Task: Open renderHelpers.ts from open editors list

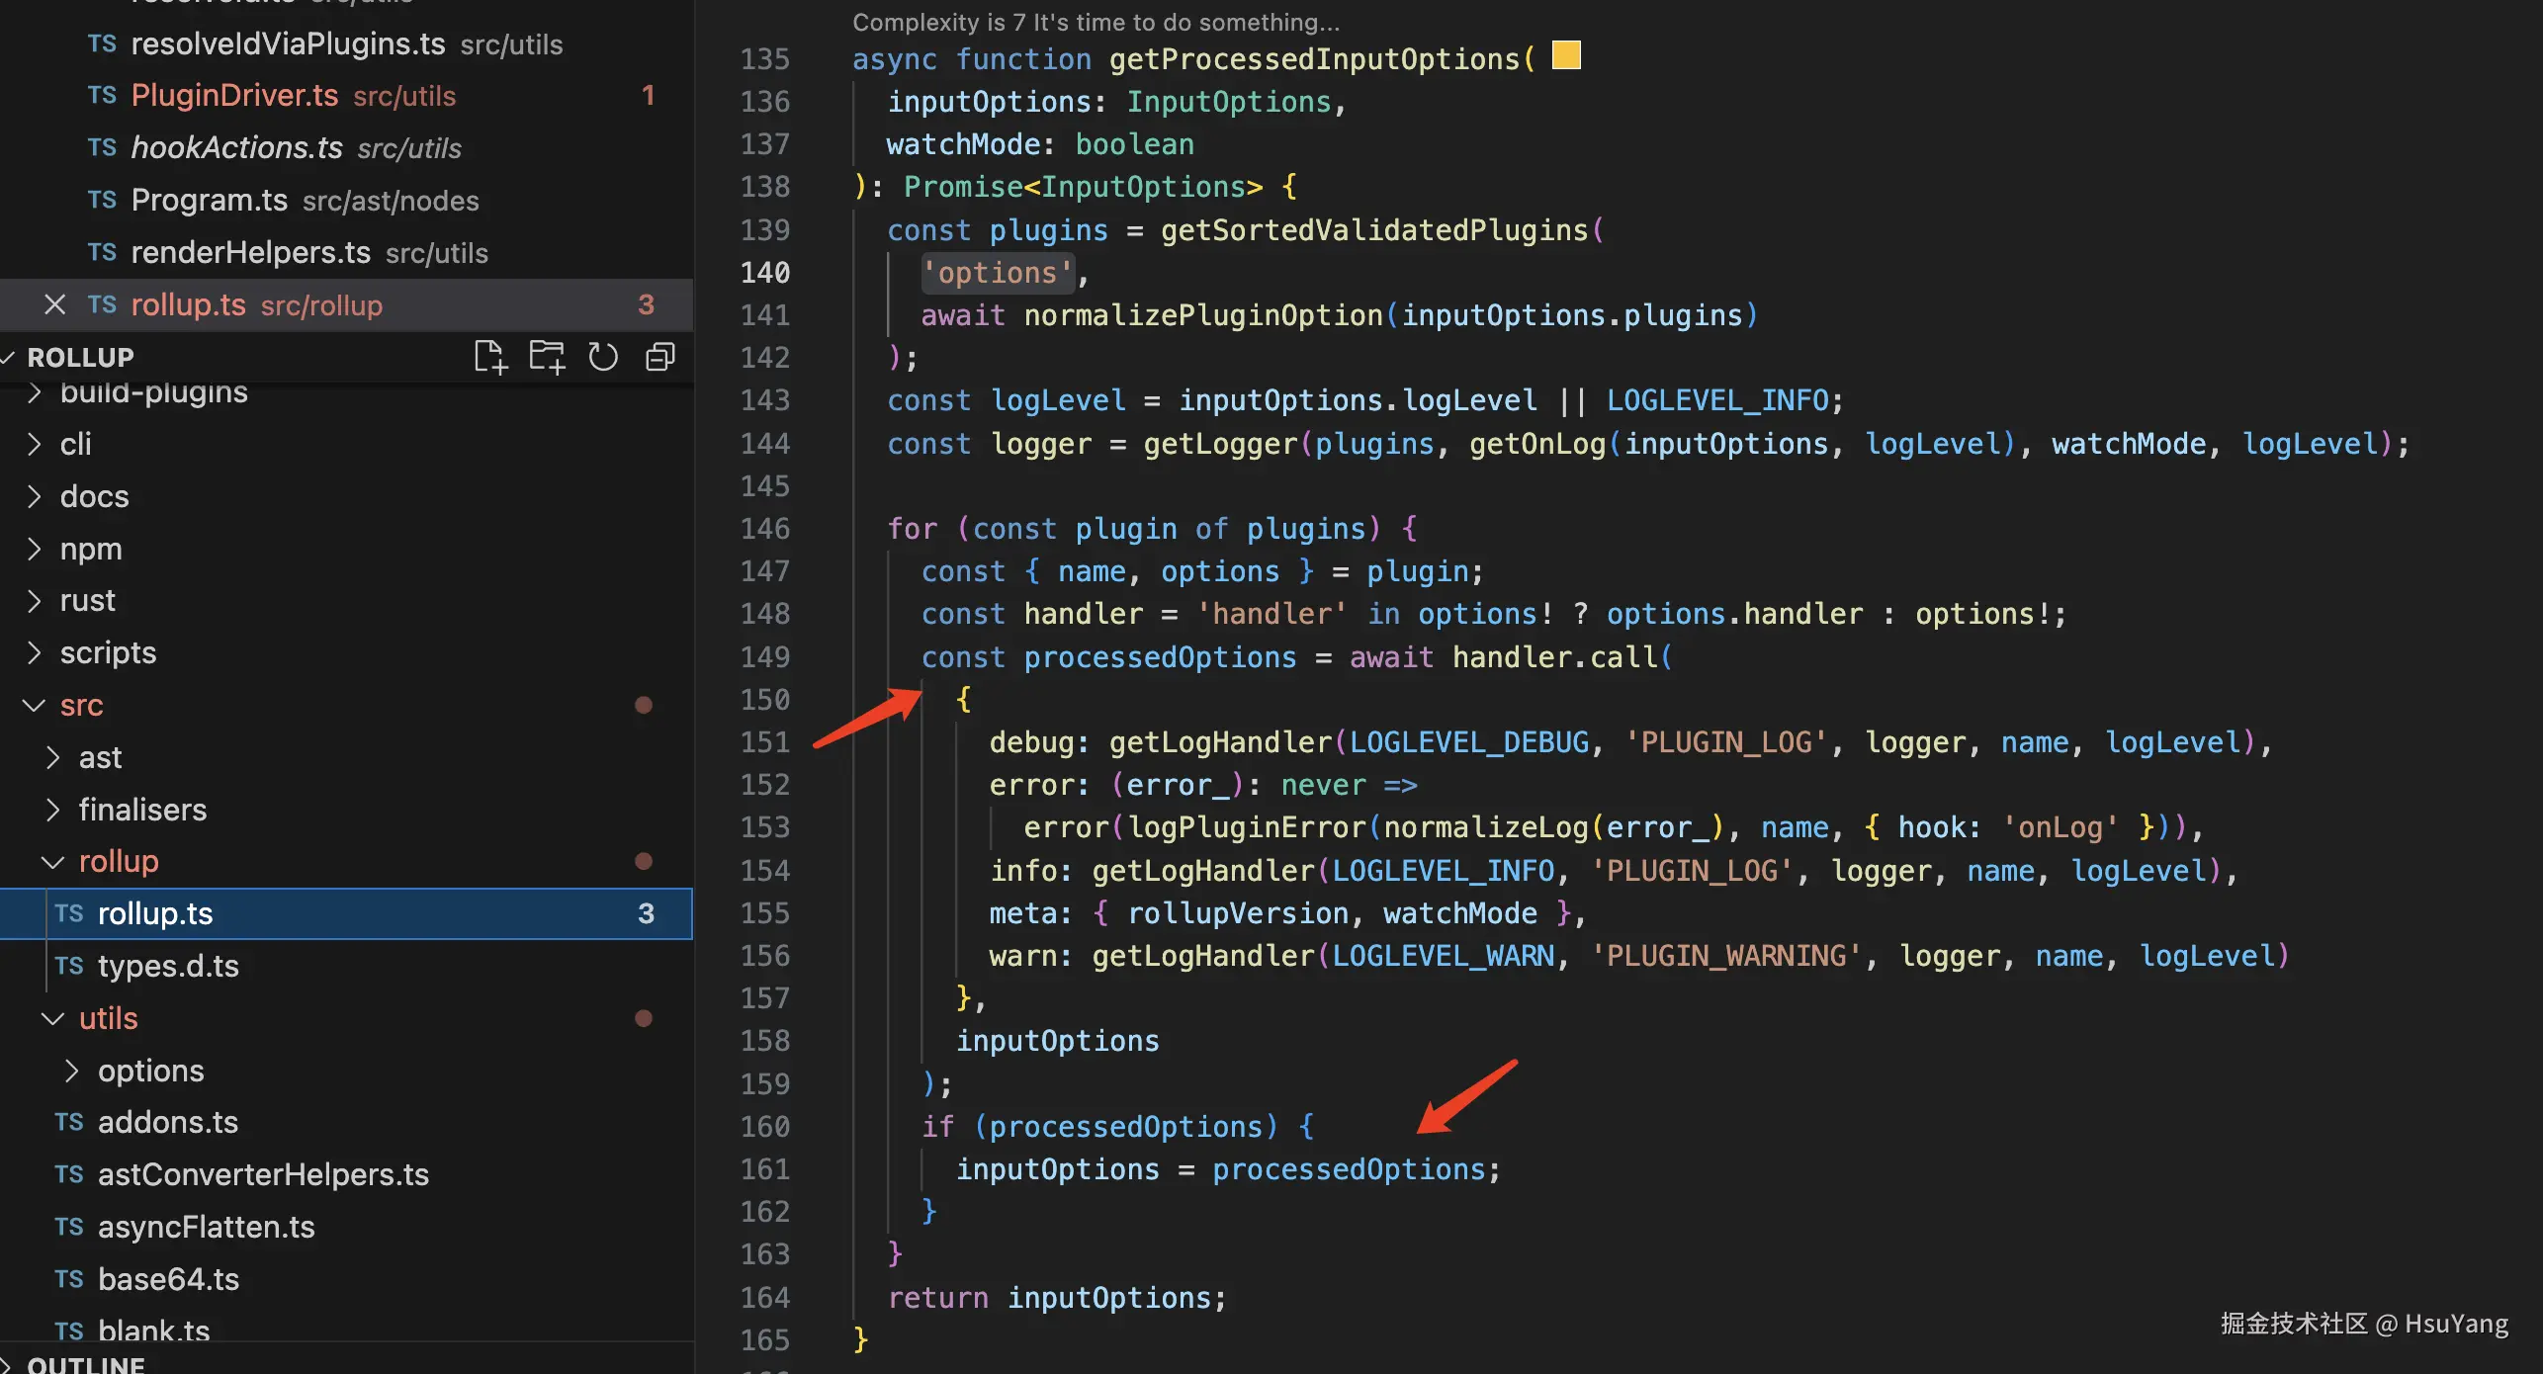Action: click(x=250, y=252)
